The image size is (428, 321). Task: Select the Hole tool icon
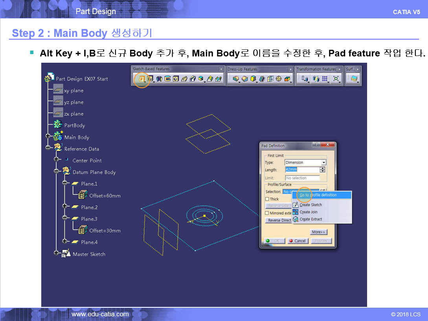click(176, 79)
